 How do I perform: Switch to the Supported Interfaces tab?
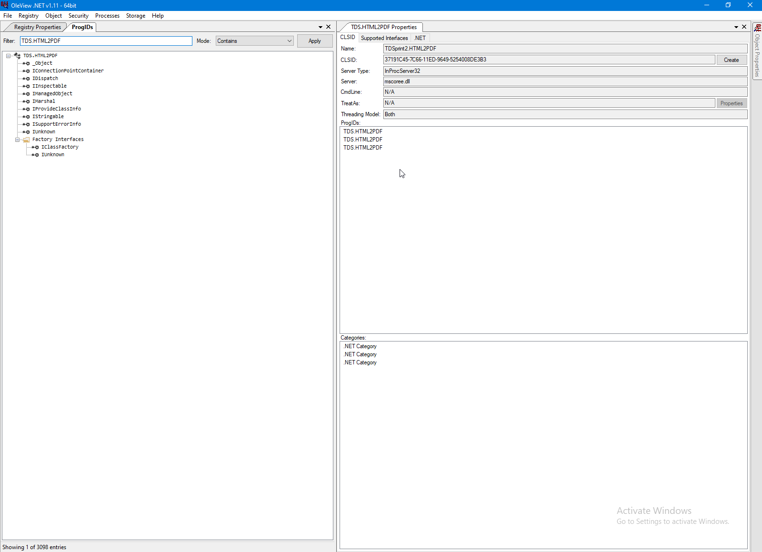[x=384, y=38]
